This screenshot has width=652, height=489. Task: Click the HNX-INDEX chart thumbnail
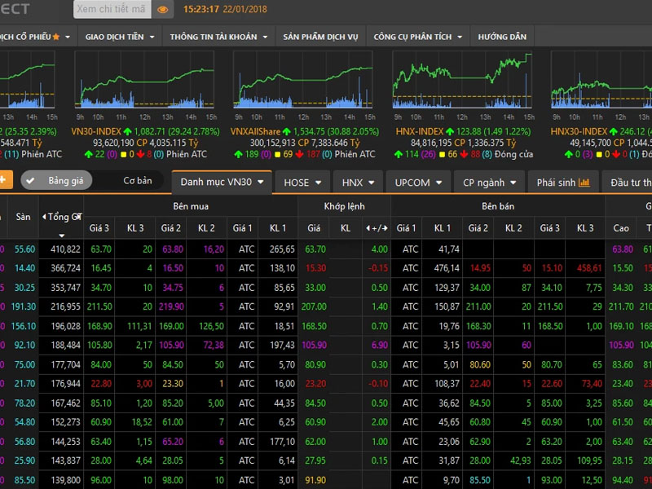click(461, 80)
